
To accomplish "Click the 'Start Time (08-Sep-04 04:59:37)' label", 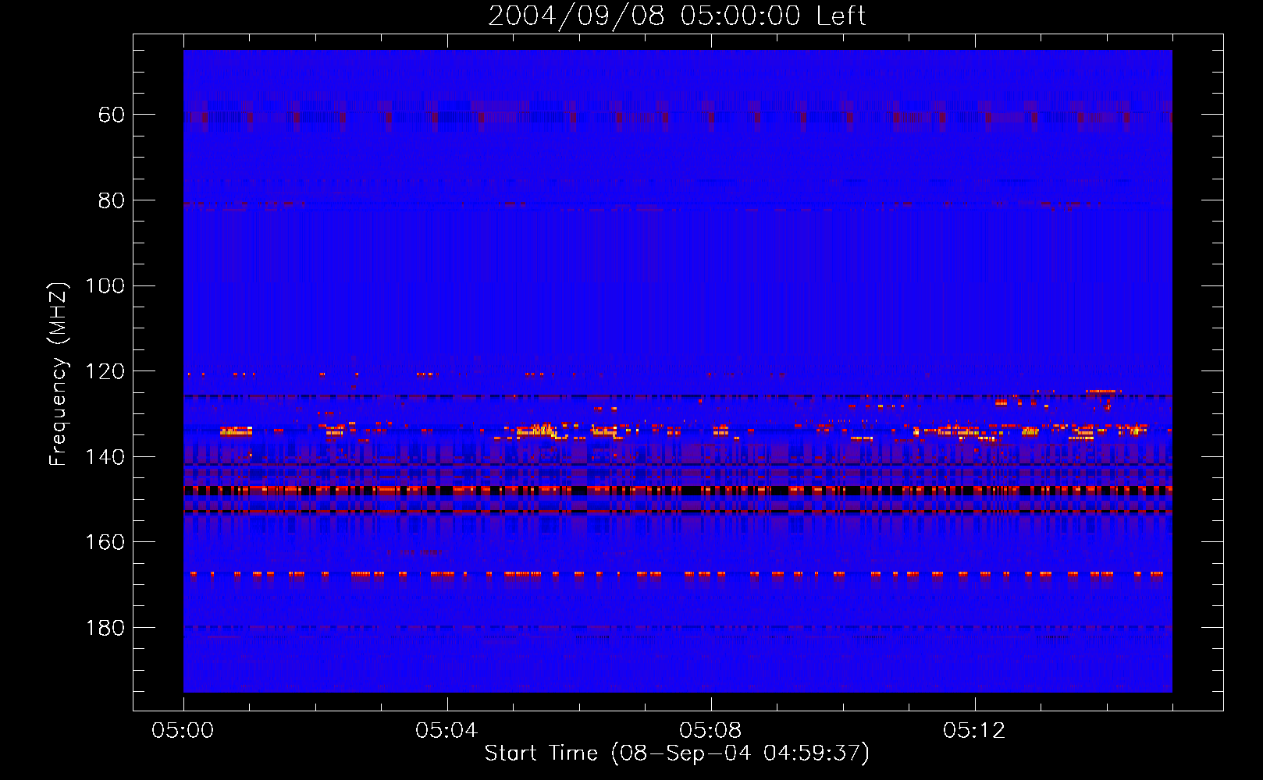I will click(x=677, y=753).
